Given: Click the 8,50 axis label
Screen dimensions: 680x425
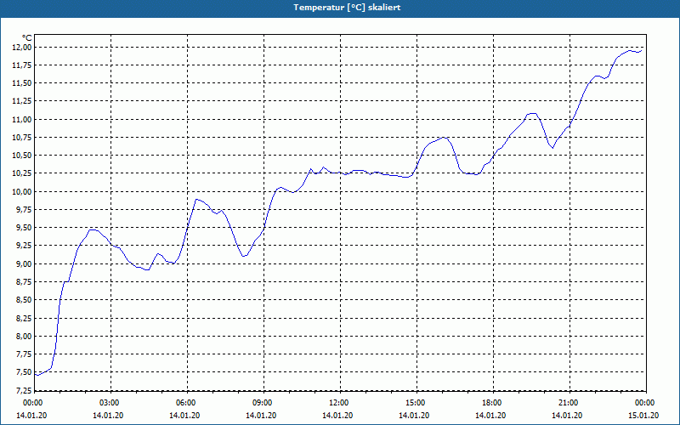Looking at the screenshot, I should tap(24, 300).
